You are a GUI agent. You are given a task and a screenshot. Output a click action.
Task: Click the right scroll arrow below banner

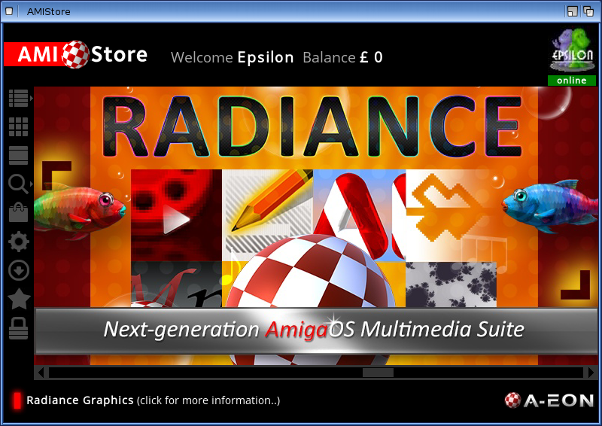coord(591,373)
